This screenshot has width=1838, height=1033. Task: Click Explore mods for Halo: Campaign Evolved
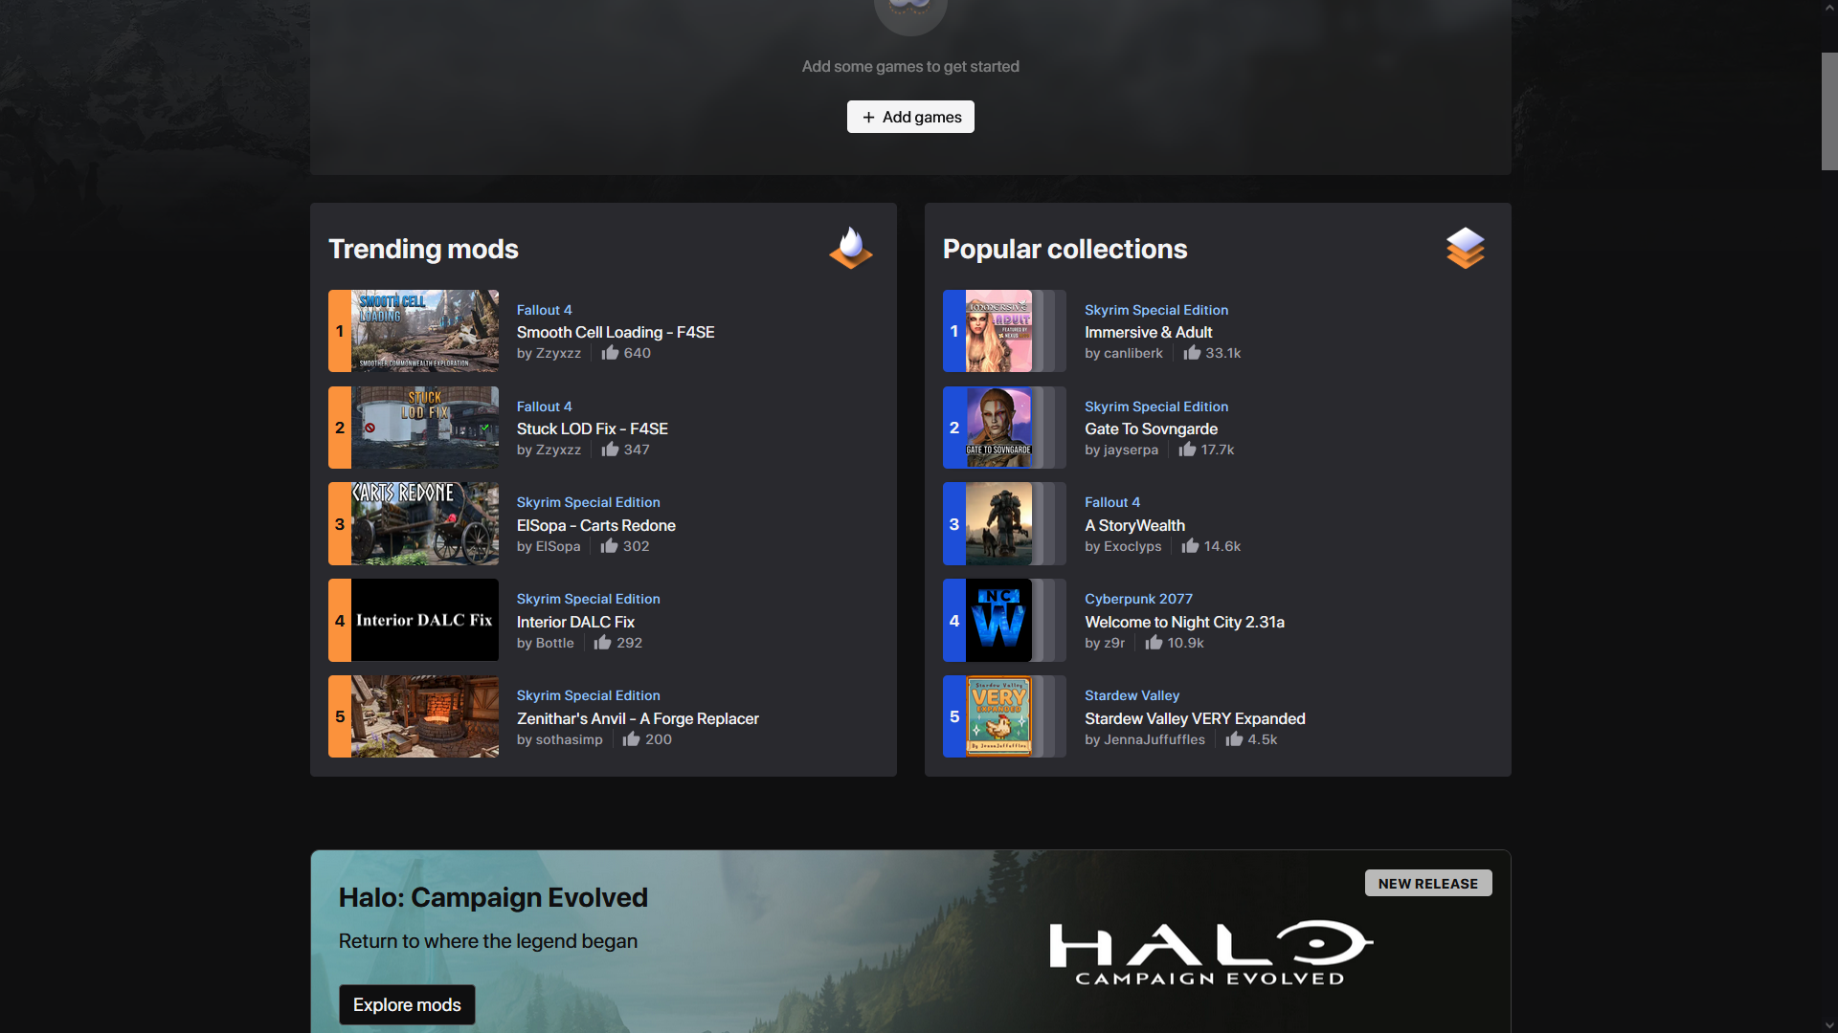[x=407, y=1004]
